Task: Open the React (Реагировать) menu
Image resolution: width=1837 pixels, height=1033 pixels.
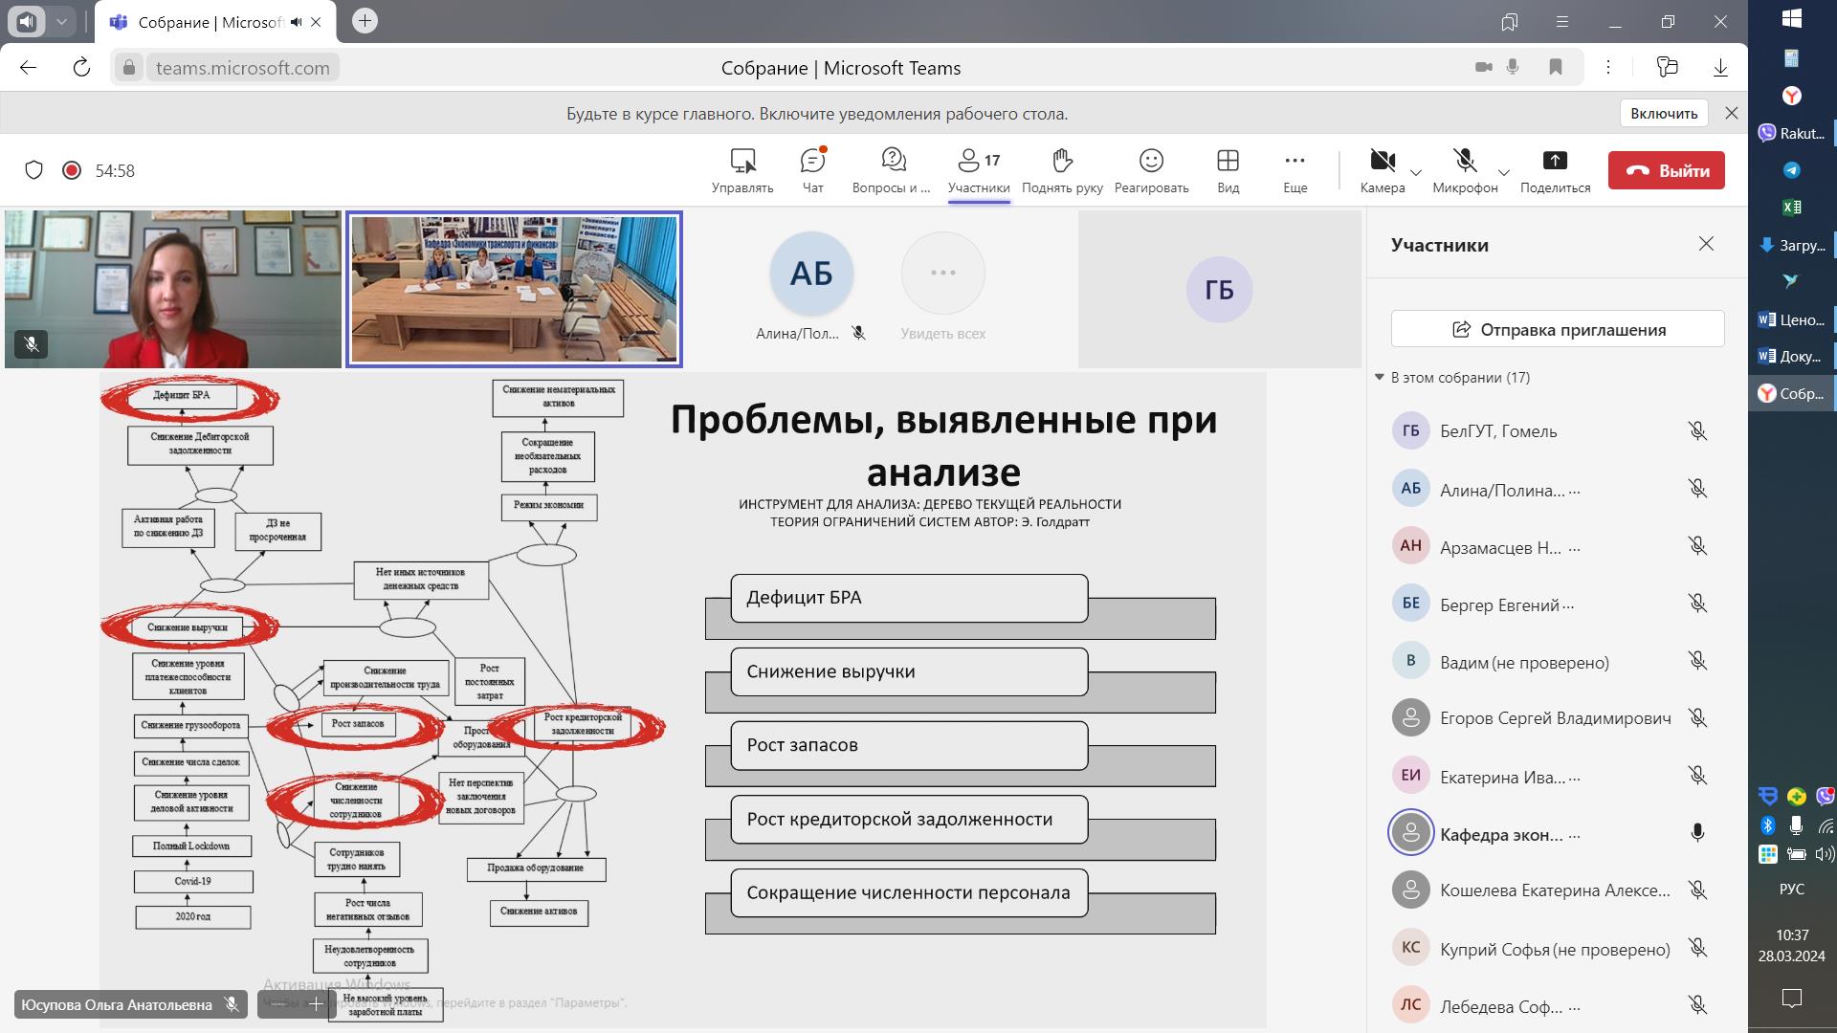Action: click(x=1152, y=170)
